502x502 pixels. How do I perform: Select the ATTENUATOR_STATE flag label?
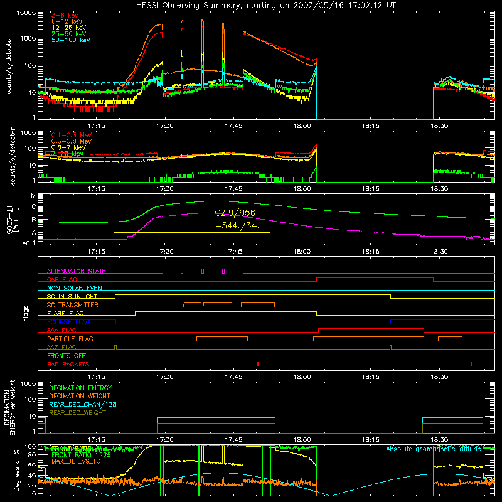click(76, 271)
